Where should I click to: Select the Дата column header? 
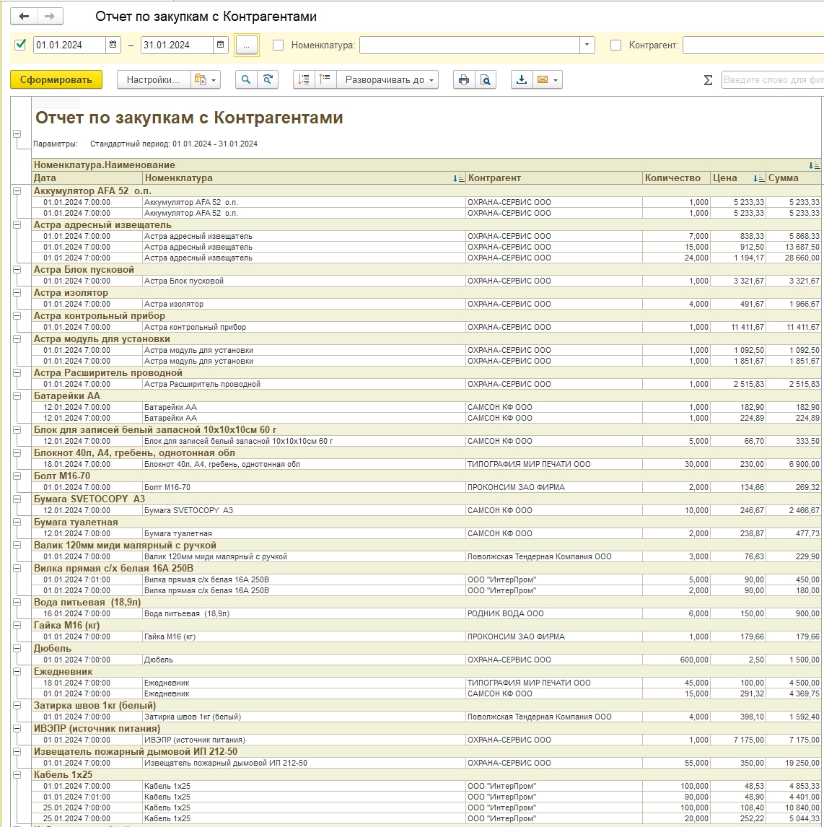[87, 178]
